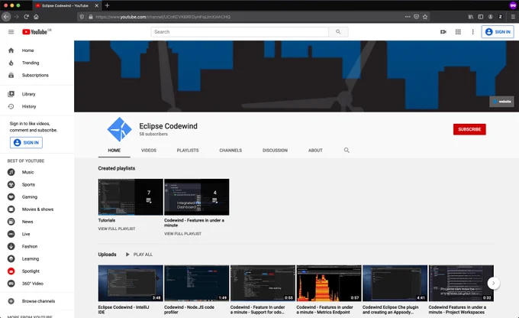Click the Eclipse Codewind channel title
The width and height of the screenshot is (519, 318).
[168, 126]
